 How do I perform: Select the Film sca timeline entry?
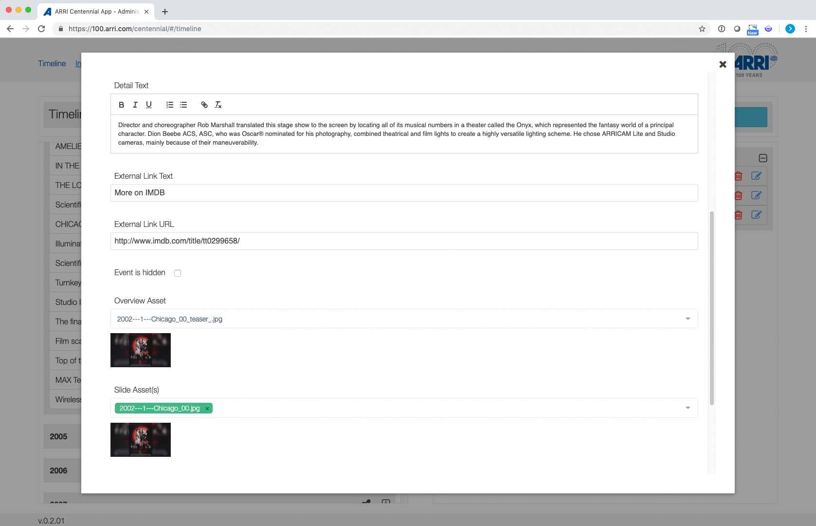click(x=66, y=341)
